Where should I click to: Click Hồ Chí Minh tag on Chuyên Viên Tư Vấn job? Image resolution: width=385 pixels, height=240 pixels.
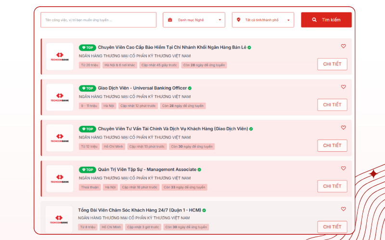(114, 146)
